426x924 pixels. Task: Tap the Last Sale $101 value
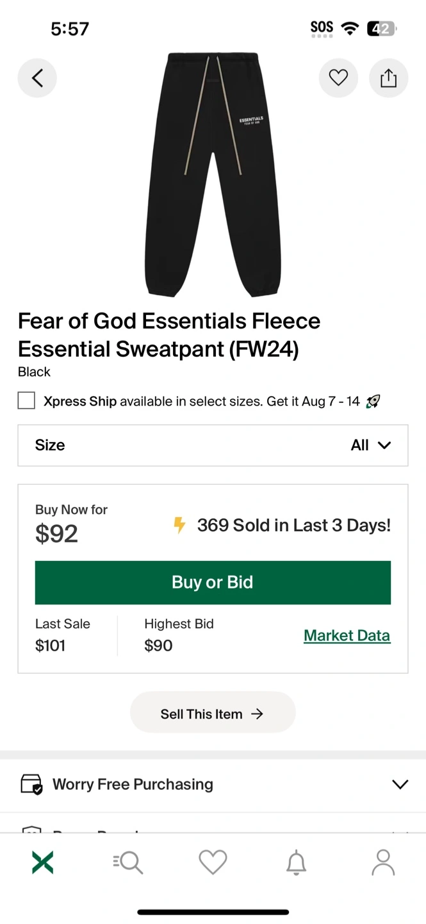(x=51, y=646)
